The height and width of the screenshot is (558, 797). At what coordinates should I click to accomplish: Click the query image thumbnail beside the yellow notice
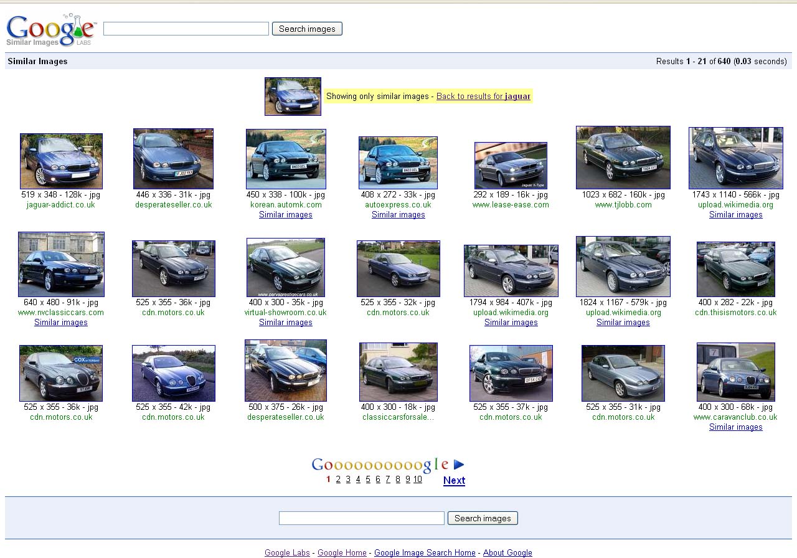click(x=293, y=97)
